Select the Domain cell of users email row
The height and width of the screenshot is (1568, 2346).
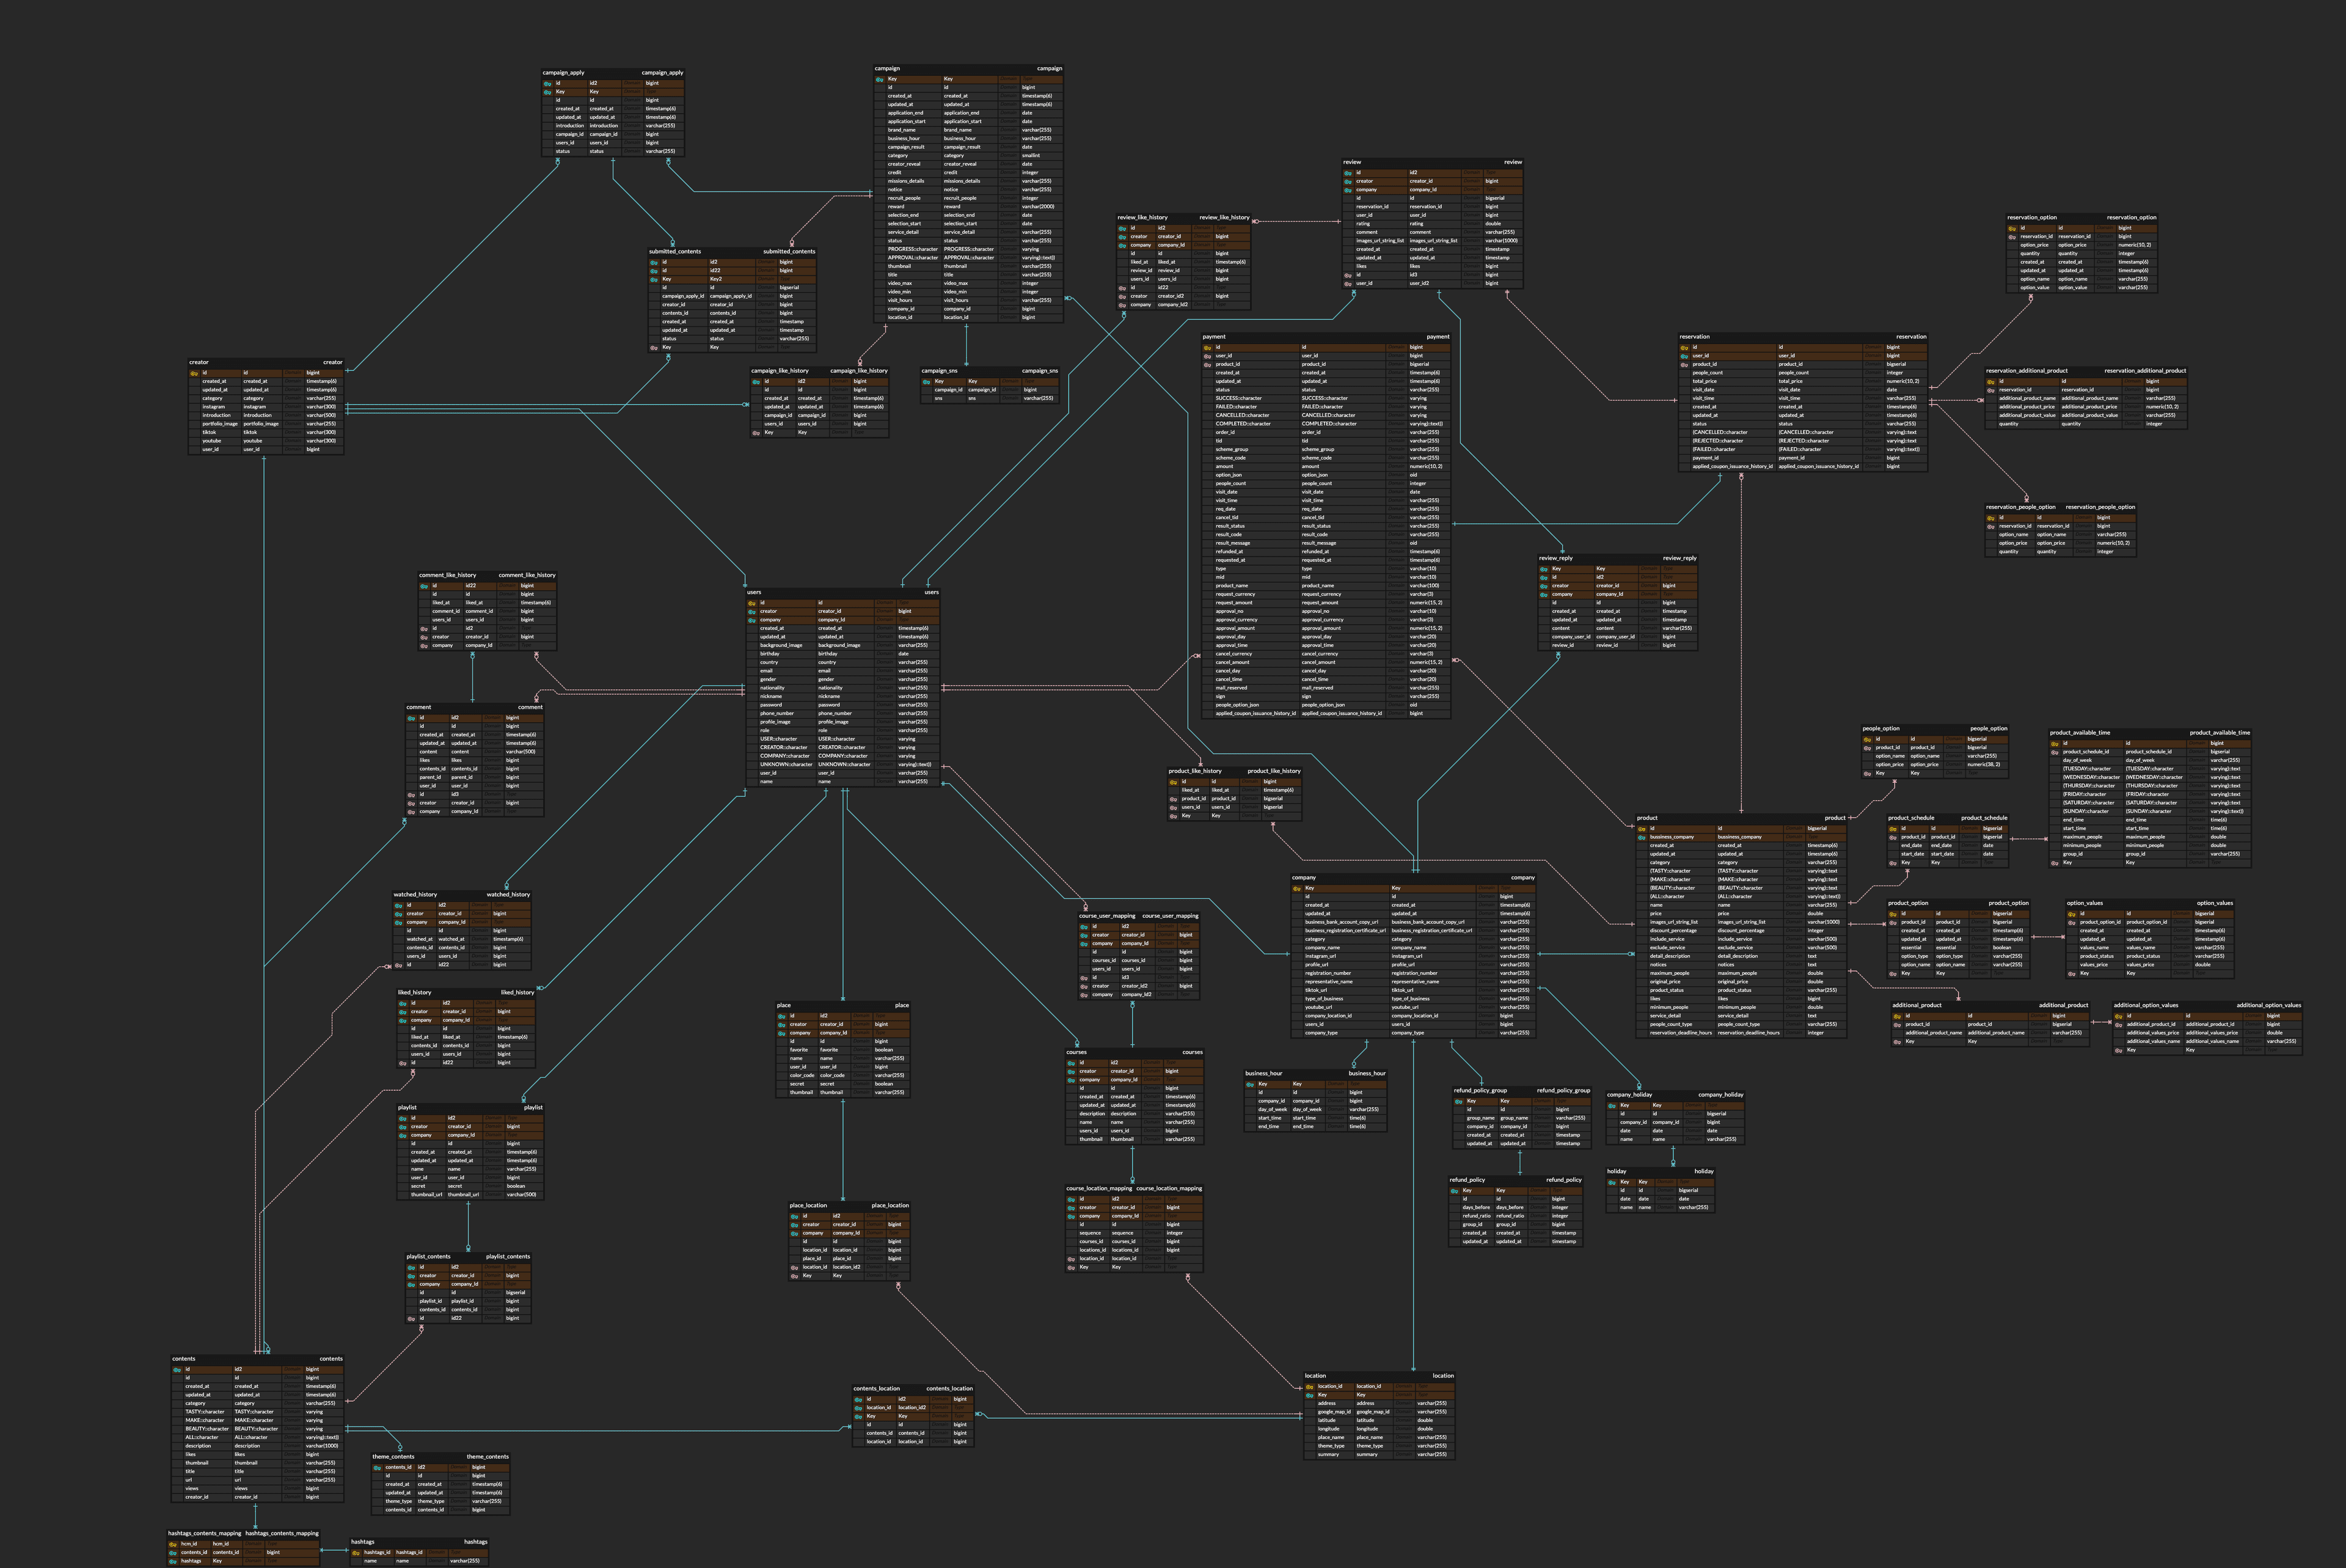point(885,671)
